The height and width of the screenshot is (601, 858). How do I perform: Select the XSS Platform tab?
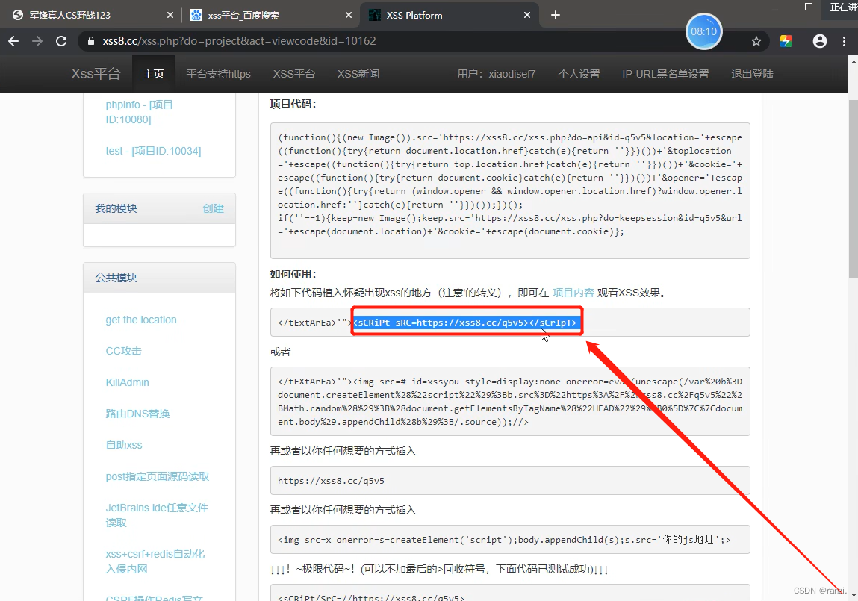(x=450, y=16)
